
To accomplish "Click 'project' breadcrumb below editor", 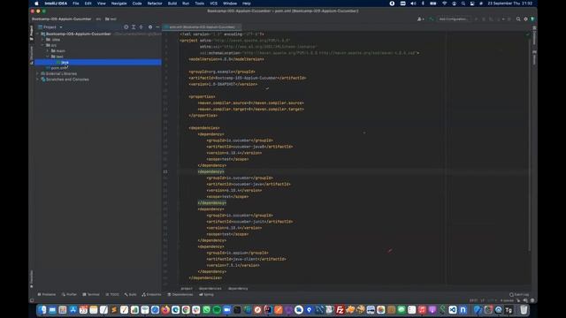I will coord(187,289).
